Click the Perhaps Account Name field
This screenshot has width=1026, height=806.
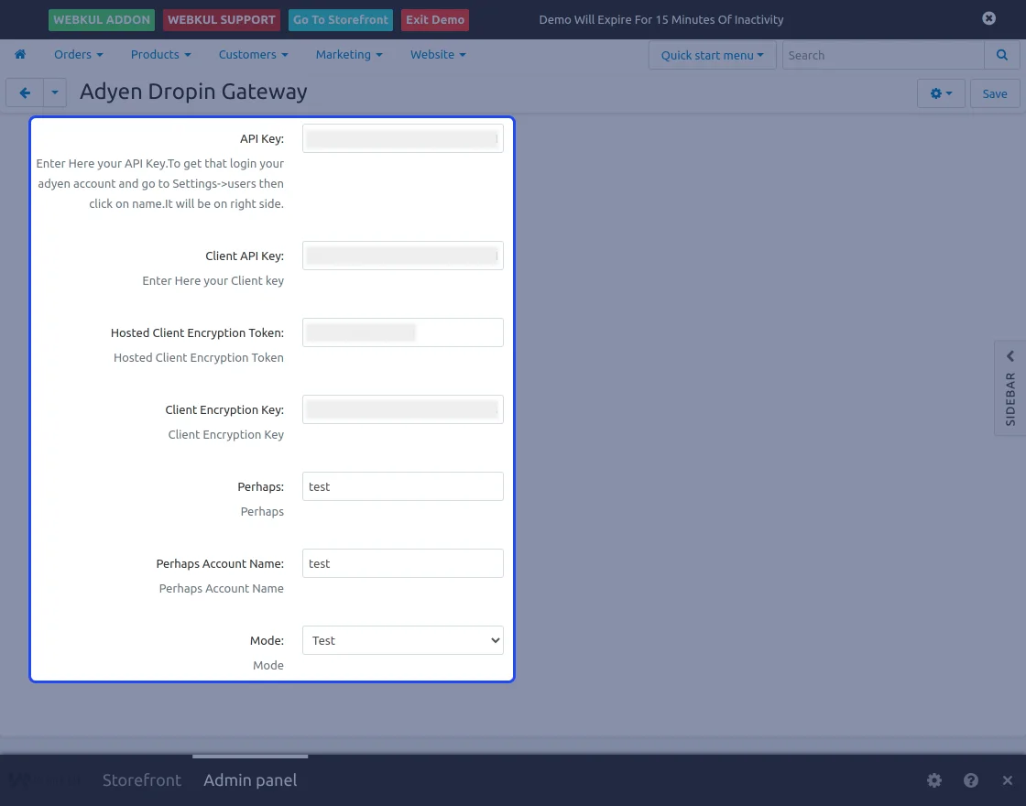pos(403,563)
